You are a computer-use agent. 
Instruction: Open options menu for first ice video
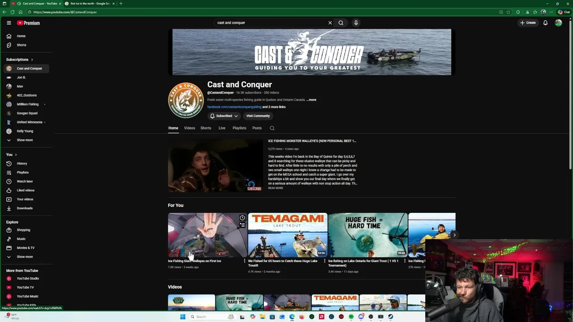click(x=244, y=261)
